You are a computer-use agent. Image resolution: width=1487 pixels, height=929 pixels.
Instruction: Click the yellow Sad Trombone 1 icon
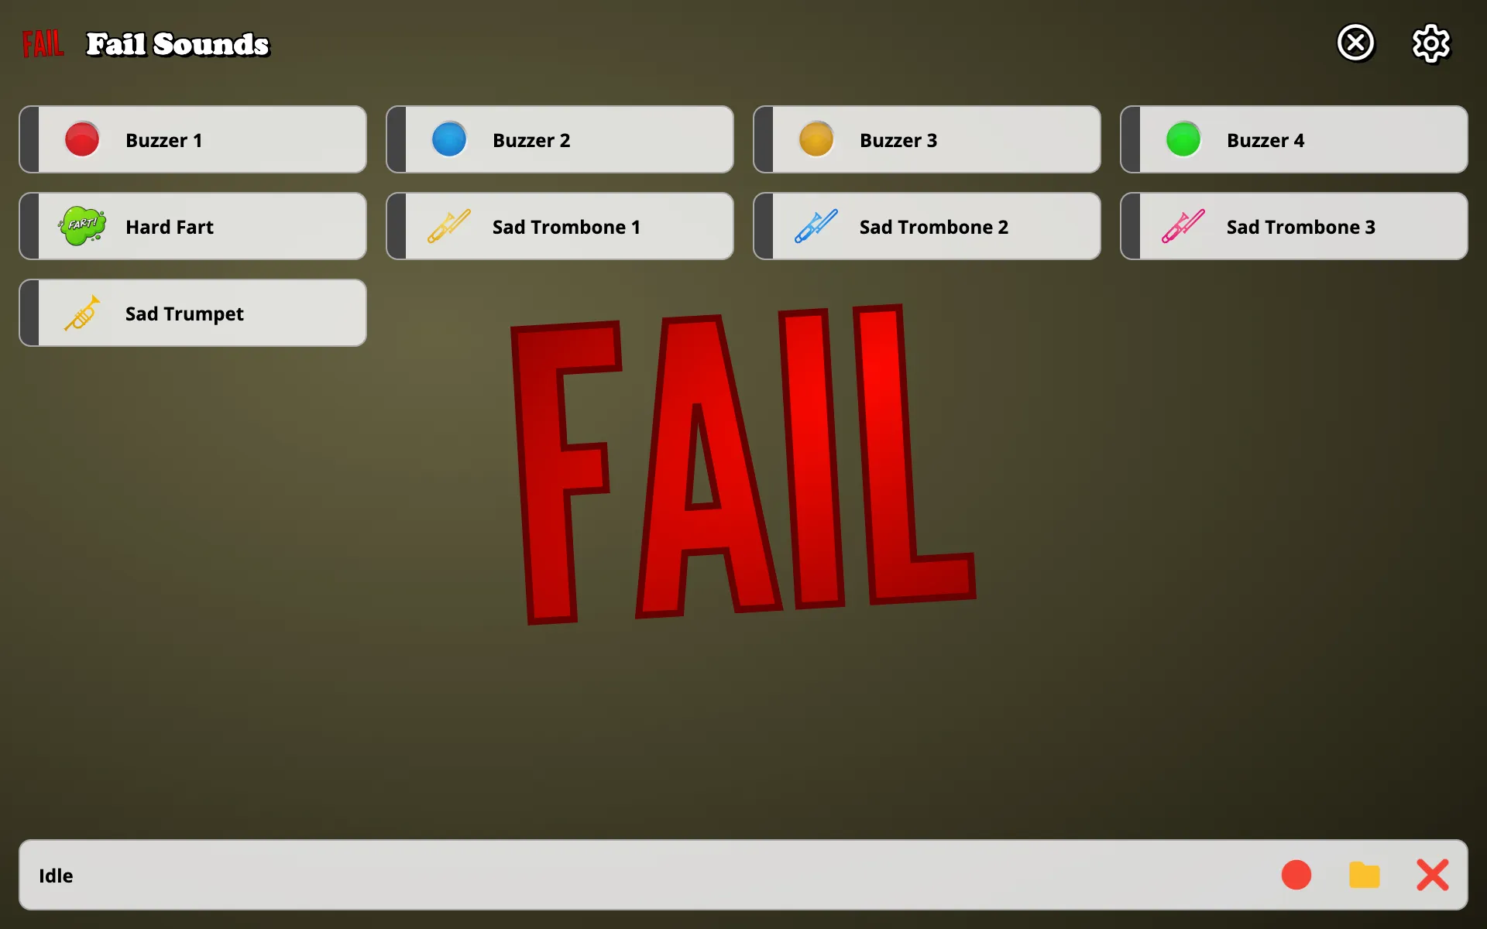click(x=448, y=226)
